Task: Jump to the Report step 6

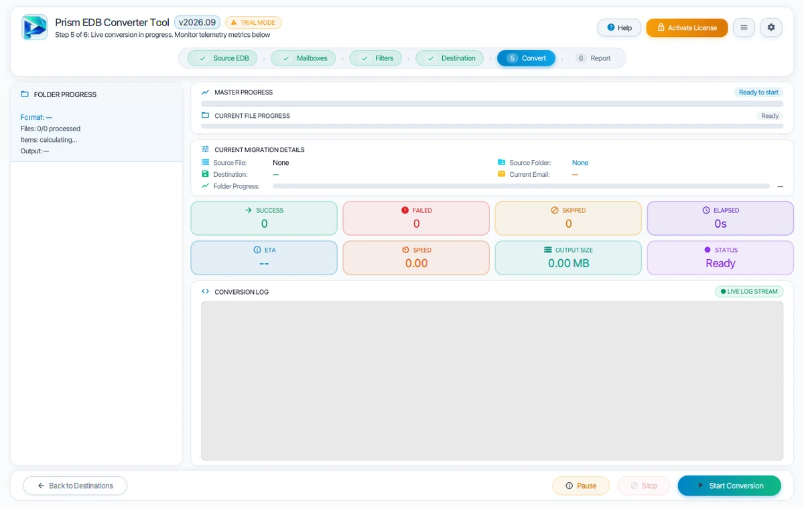Action: coord(594,58)
